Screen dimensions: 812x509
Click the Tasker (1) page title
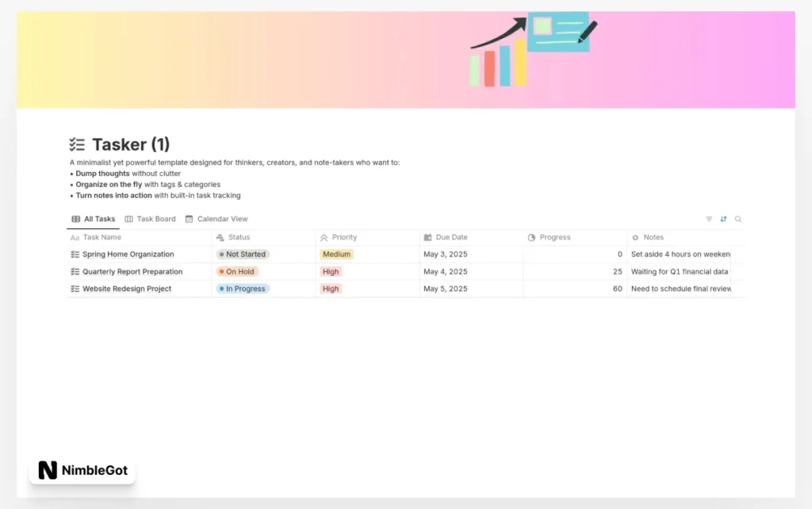pyautogui.click(x=131, y=144)
